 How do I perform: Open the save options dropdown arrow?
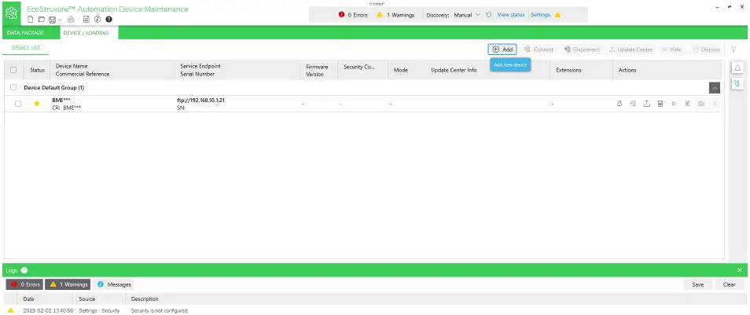pos(60,20)
